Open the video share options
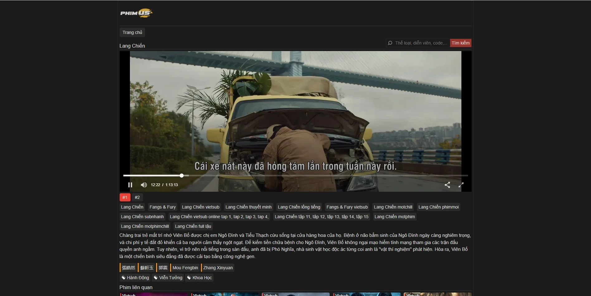This screenshot has height=296, width=591. click(x=447, y=185)
